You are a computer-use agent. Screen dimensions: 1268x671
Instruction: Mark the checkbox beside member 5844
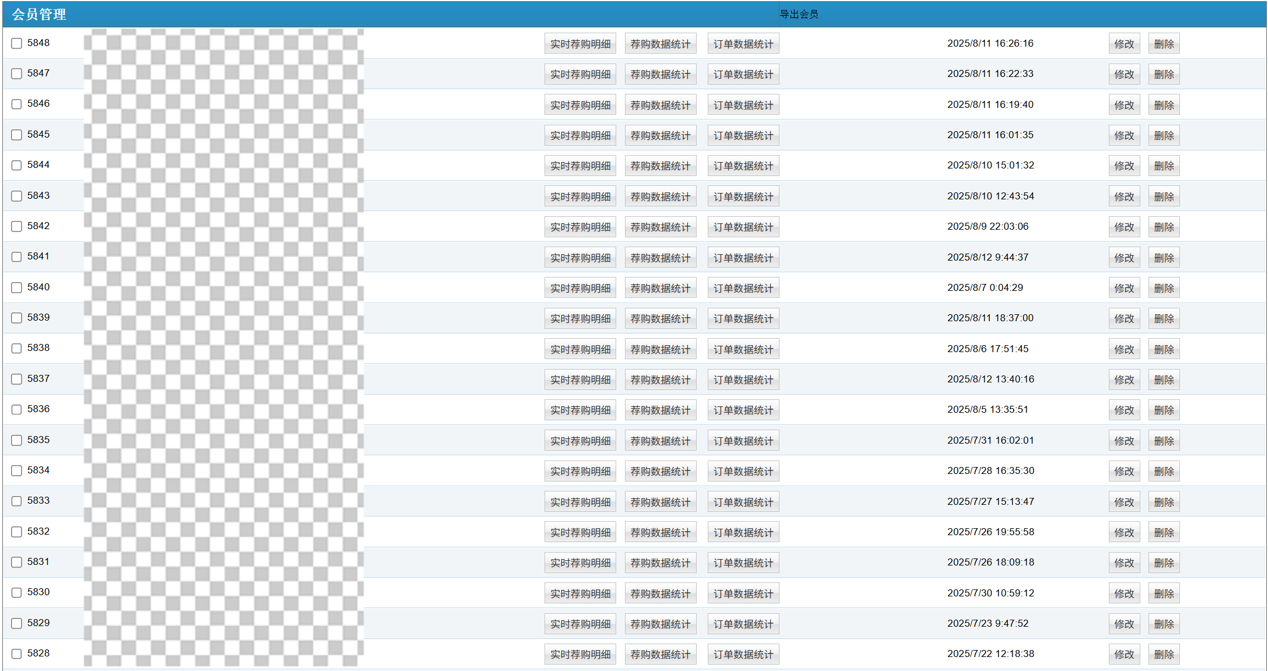17,166
